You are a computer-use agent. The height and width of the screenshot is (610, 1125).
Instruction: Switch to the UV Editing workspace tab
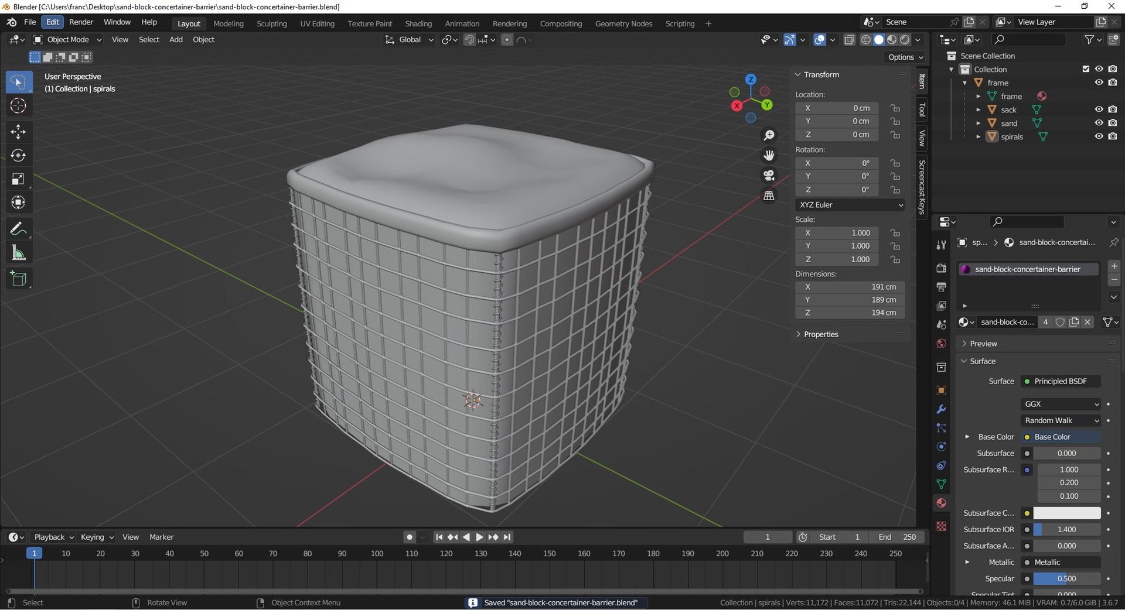coord(317,23)
